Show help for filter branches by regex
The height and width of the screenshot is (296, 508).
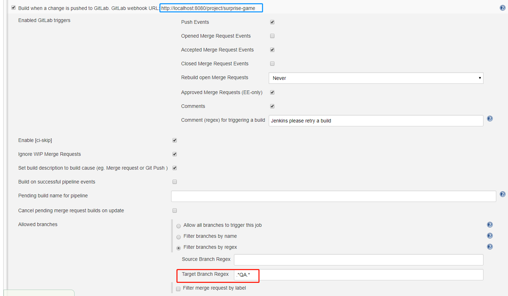coord(490,247)
